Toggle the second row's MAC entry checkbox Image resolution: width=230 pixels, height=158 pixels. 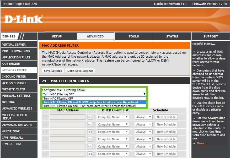coord(45,124)
